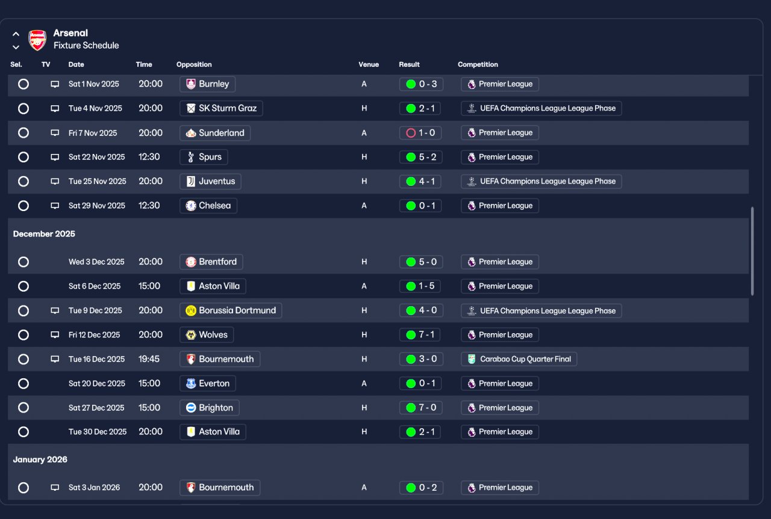Open the 1 - 0 Sunderland result

click(421, 133)
